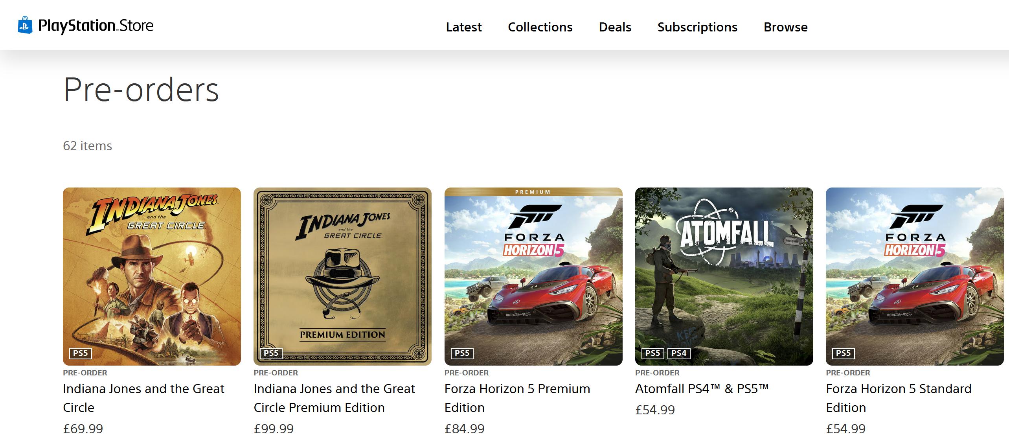Open Forza Horizon 5 Premium Edition cover art

(x=533, y=276)
